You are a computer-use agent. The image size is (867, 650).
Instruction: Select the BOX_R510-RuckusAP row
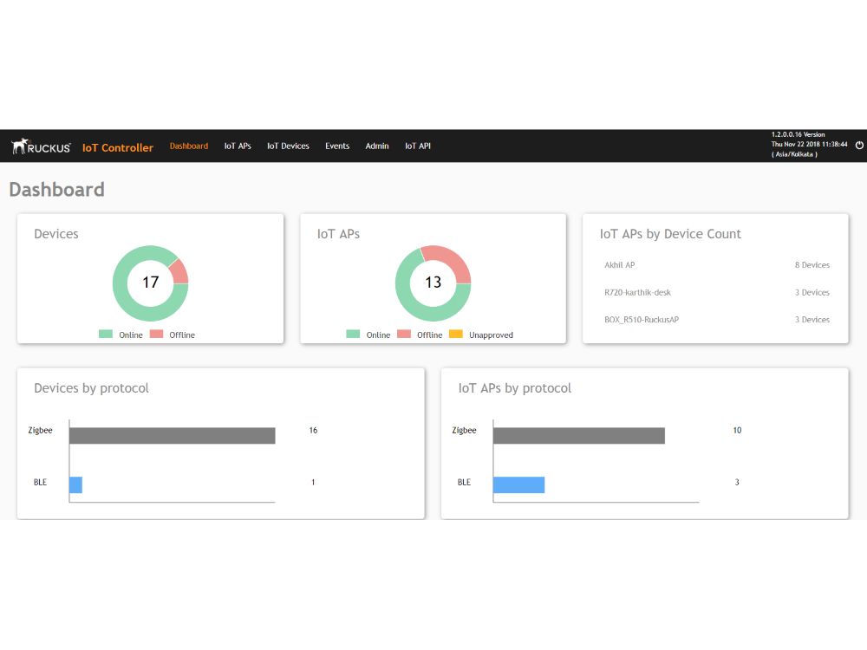(717, 320)
